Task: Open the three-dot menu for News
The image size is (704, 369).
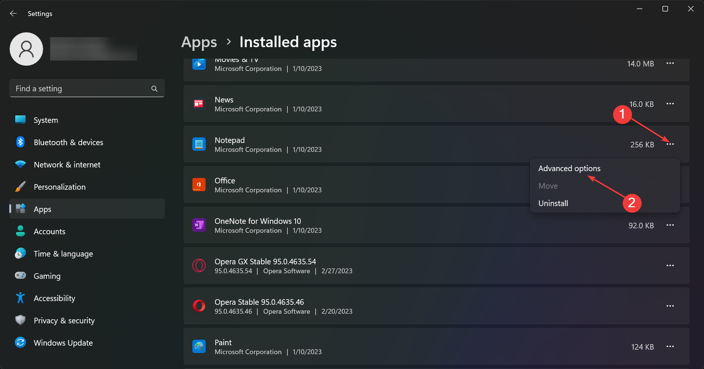Action: (670, 104)
